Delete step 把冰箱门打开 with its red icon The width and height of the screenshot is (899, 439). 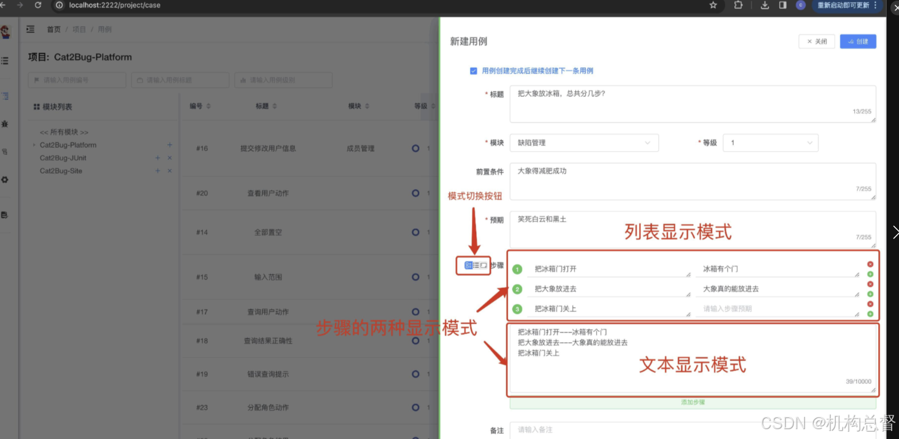tap(870, 264)
